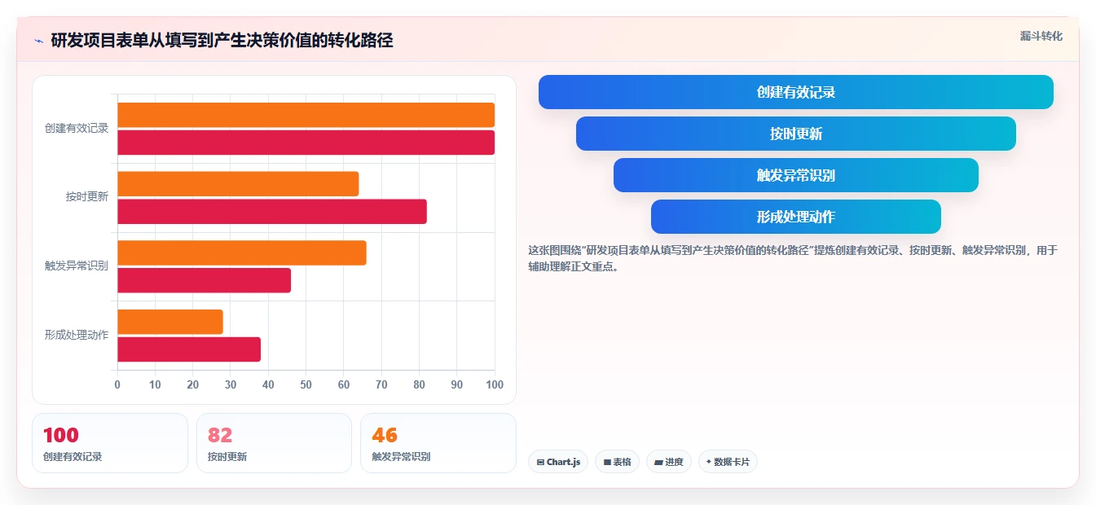Click the red bar for 形成处理动作
The height and width of the screenshot is (505, 1096).
point(189,349)
